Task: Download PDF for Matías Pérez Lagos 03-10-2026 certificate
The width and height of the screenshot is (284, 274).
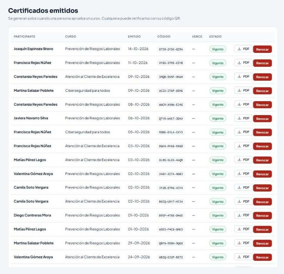Action: [243, 160]
